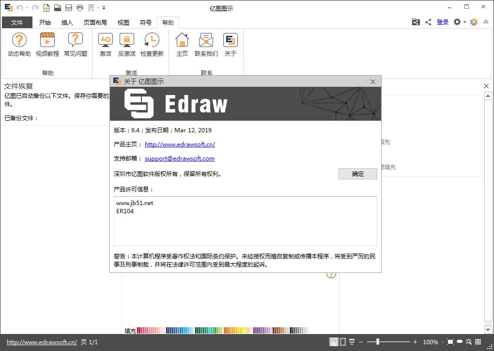This screenshot has height=351, width=494.
Task: Switch to the 视图 tab
Action: tap(123, 22)
